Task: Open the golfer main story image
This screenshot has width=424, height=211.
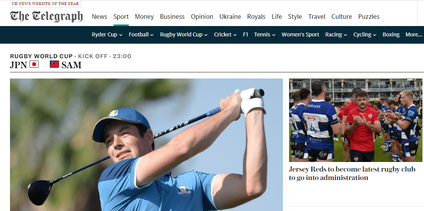Action: tap(146, 145)
